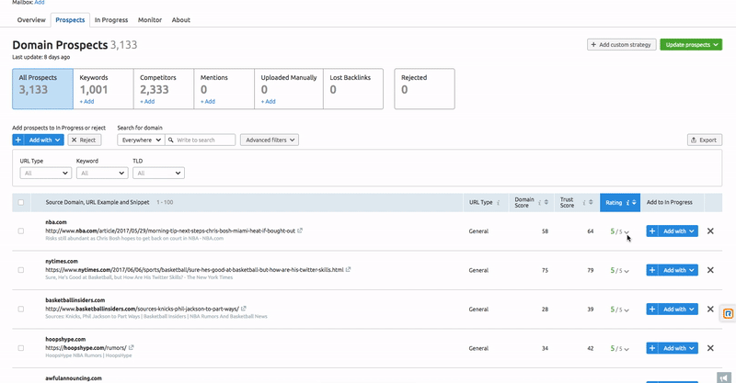Viewport: 736px width, 383px height.
Task: Open external link icon for nytimes.com URL
Action: point(349,269)
